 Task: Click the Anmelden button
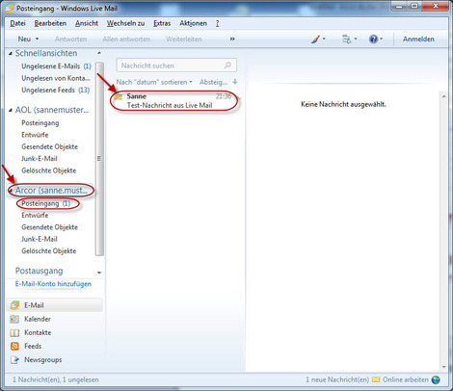(x=418, y=39)
